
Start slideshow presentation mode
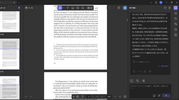[83, 97]
